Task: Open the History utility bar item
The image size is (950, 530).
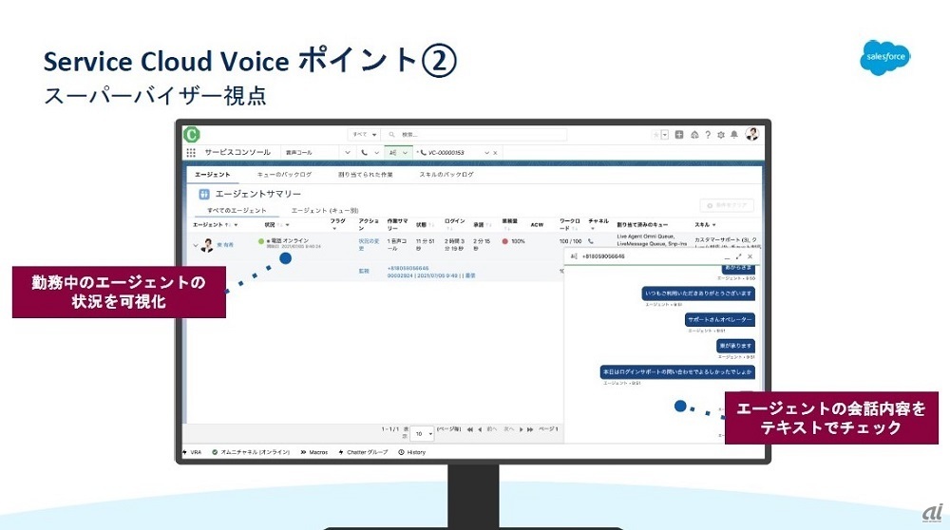Action: point(412,452)
